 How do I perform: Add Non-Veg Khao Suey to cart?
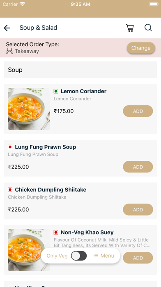point(138,258)
